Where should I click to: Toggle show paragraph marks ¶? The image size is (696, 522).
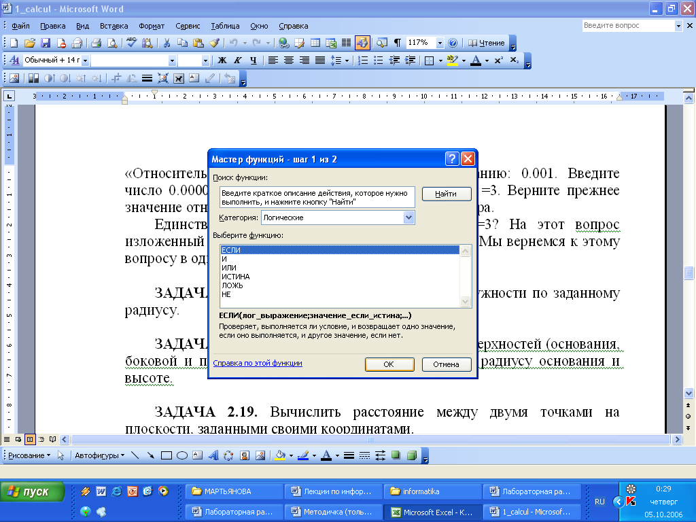click(397, 43)
